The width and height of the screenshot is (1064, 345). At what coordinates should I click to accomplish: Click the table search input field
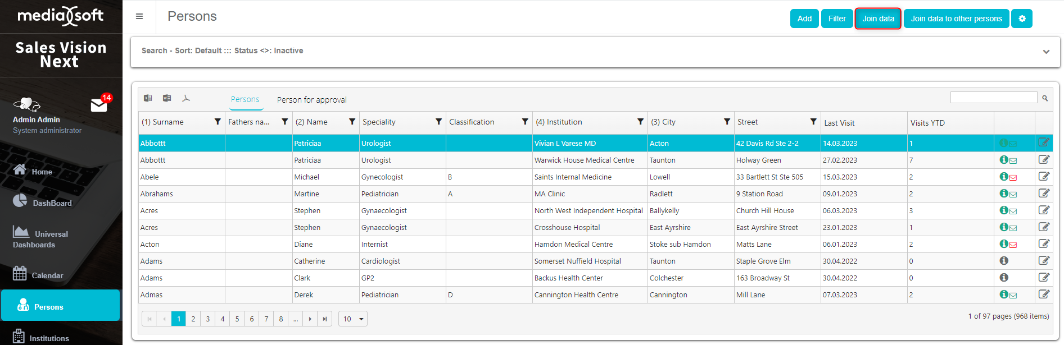[x=993, y=98]
